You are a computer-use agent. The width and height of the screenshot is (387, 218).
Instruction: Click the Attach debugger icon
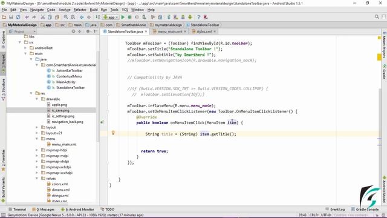[144, 17]
